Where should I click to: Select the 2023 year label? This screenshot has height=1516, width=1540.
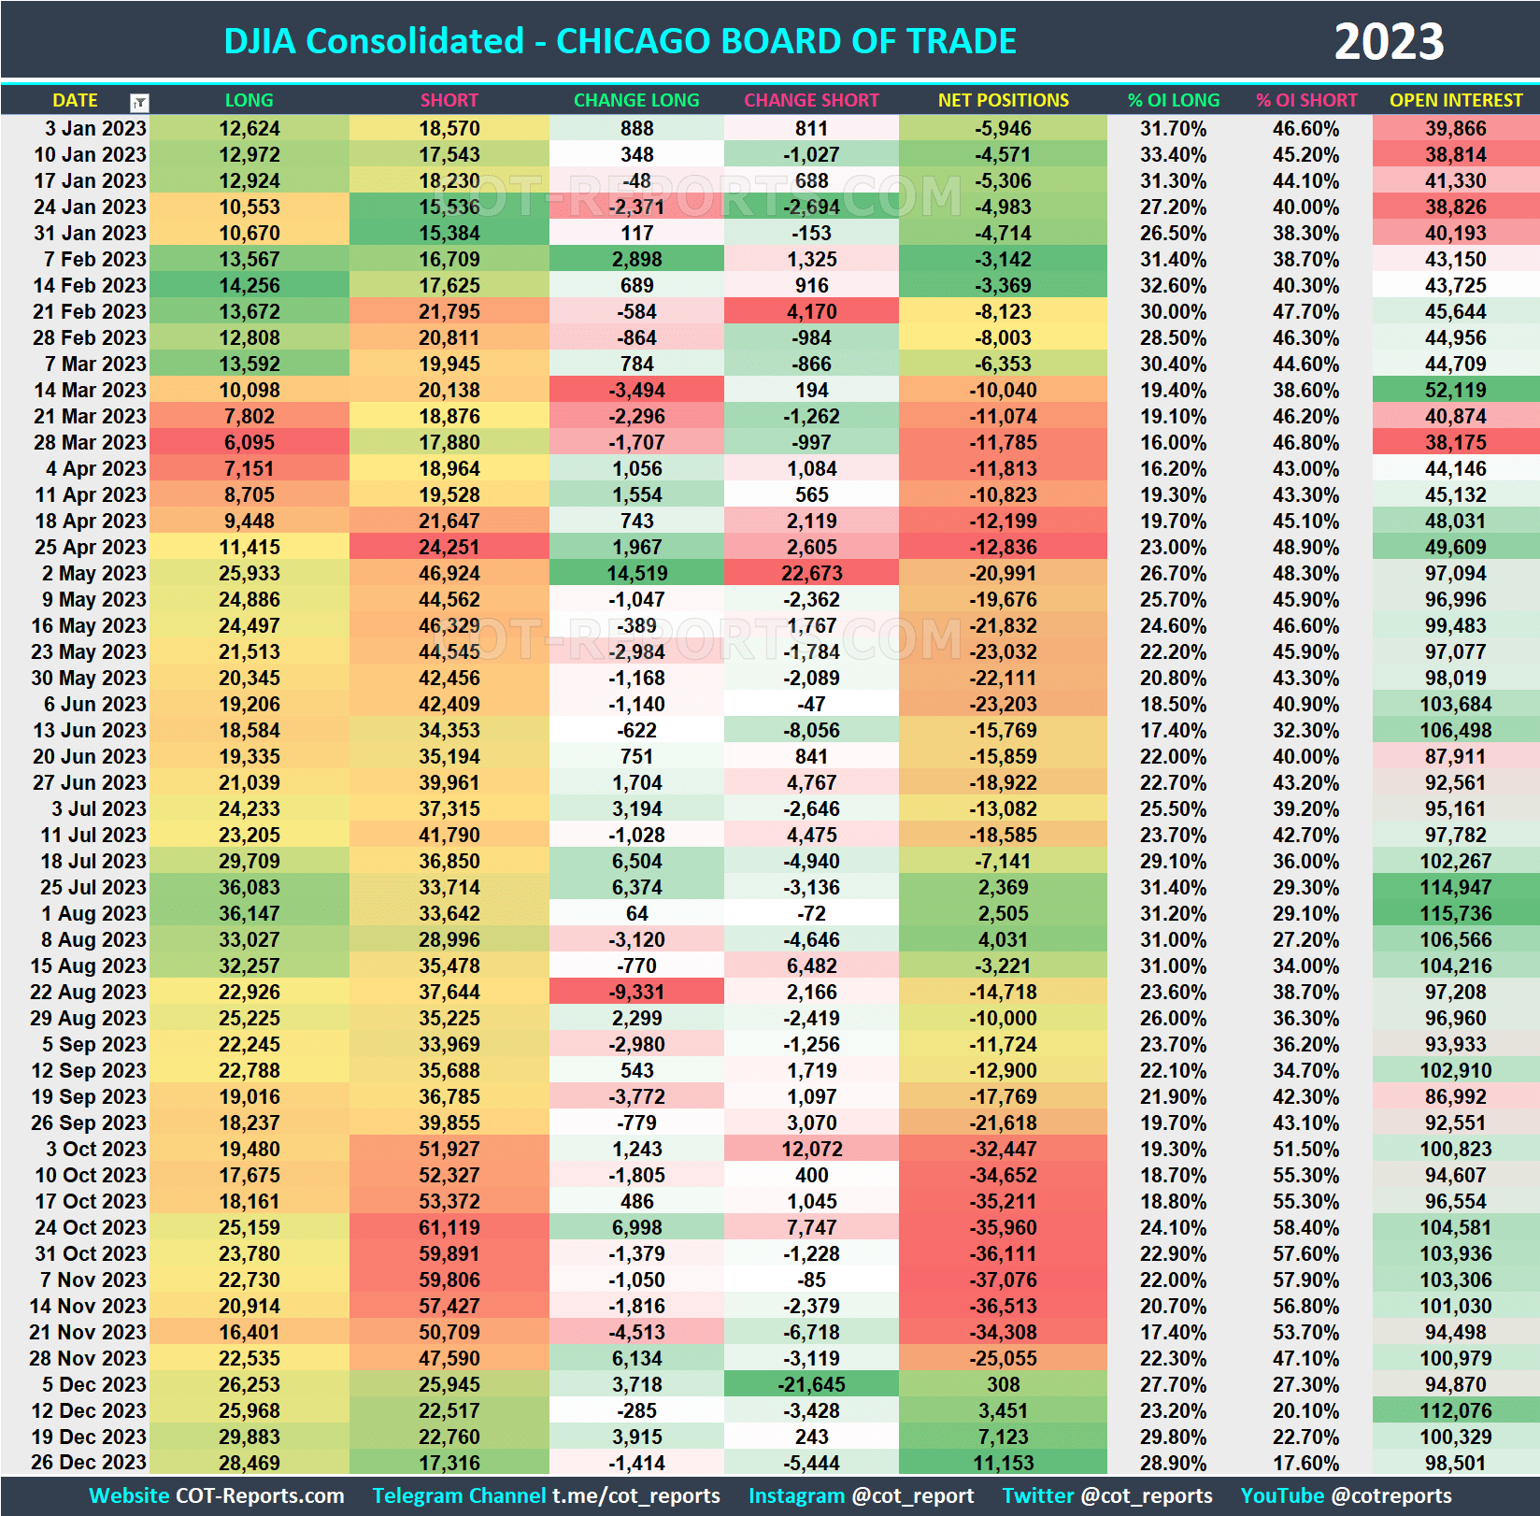point(1389,40)
